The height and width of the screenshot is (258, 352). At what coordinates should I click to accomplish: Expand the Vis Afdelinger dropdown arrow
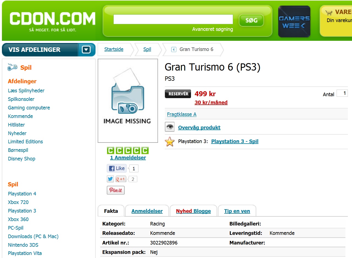click(x=86, y=50)
